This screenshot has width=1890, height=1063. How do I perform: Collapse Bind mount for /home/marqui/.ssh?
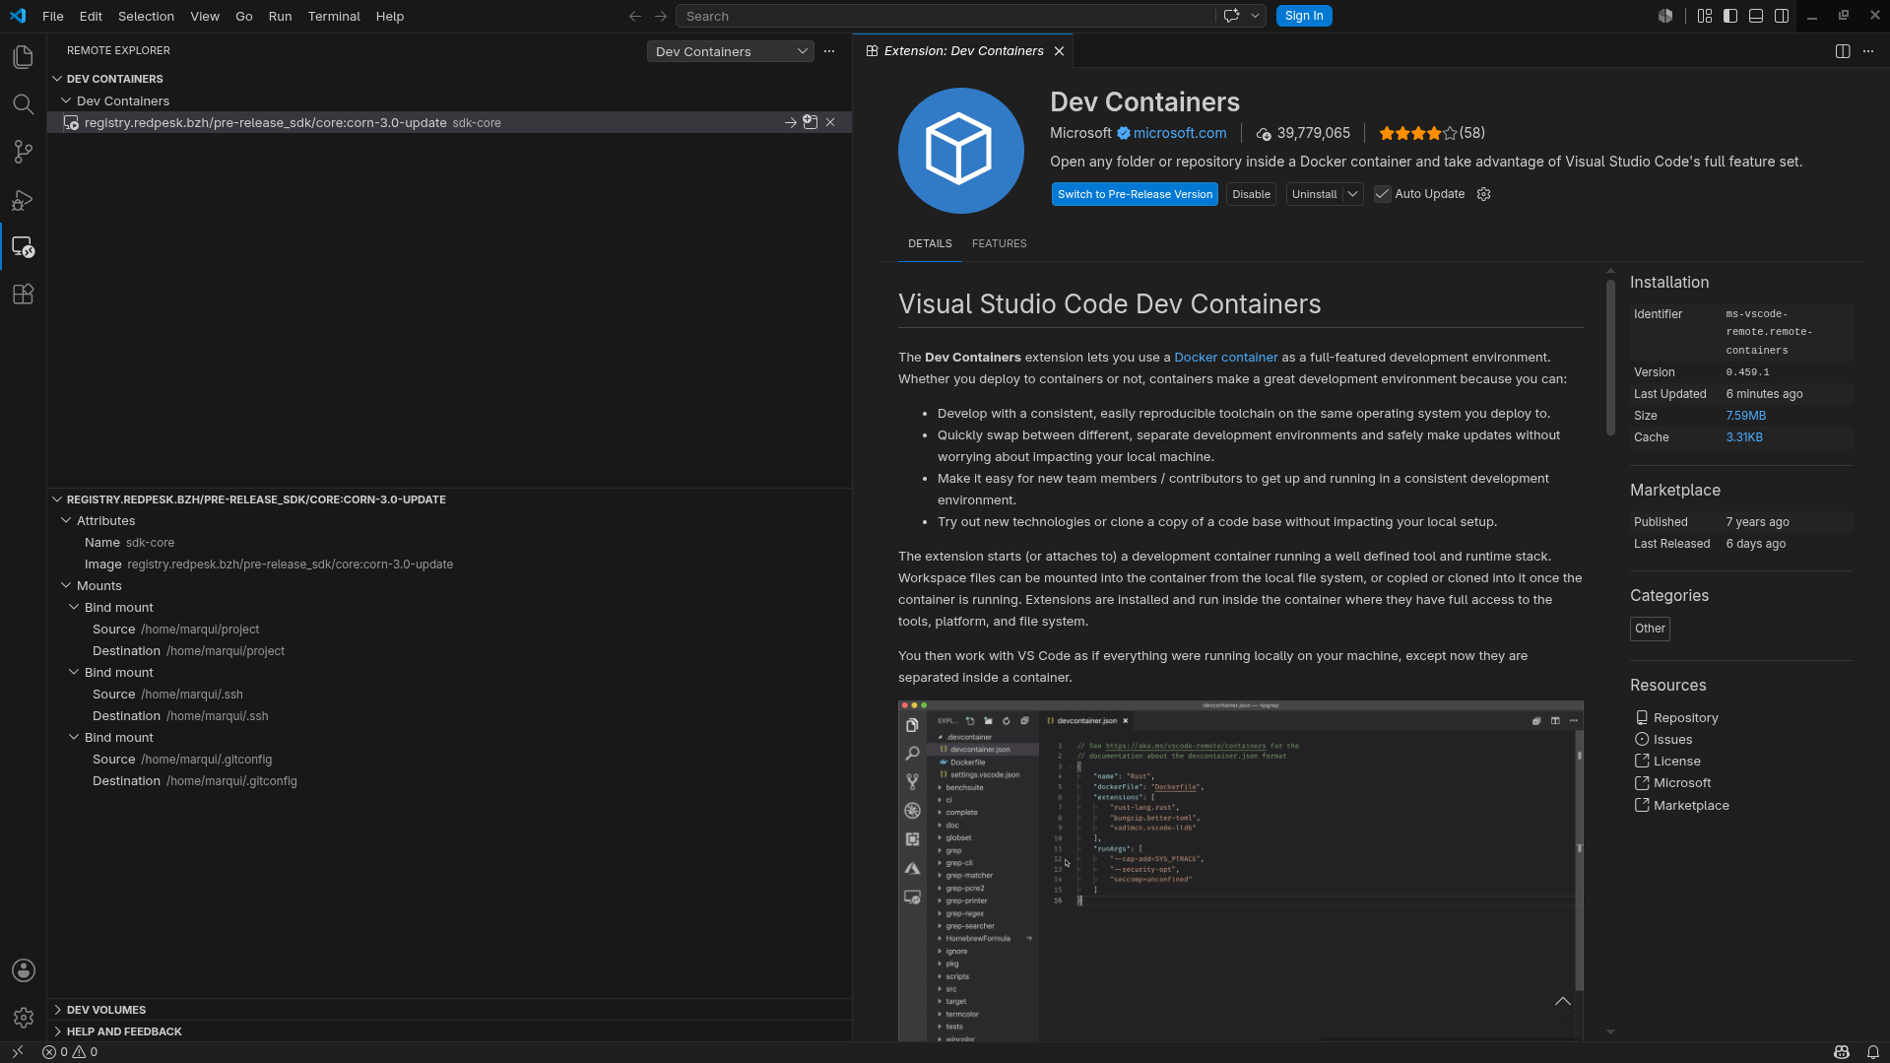click(x=74, y=673)
